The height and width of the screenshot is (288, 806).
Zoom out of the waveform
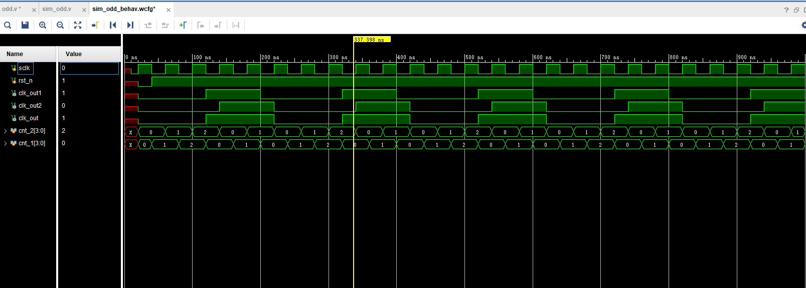(60, 25)
